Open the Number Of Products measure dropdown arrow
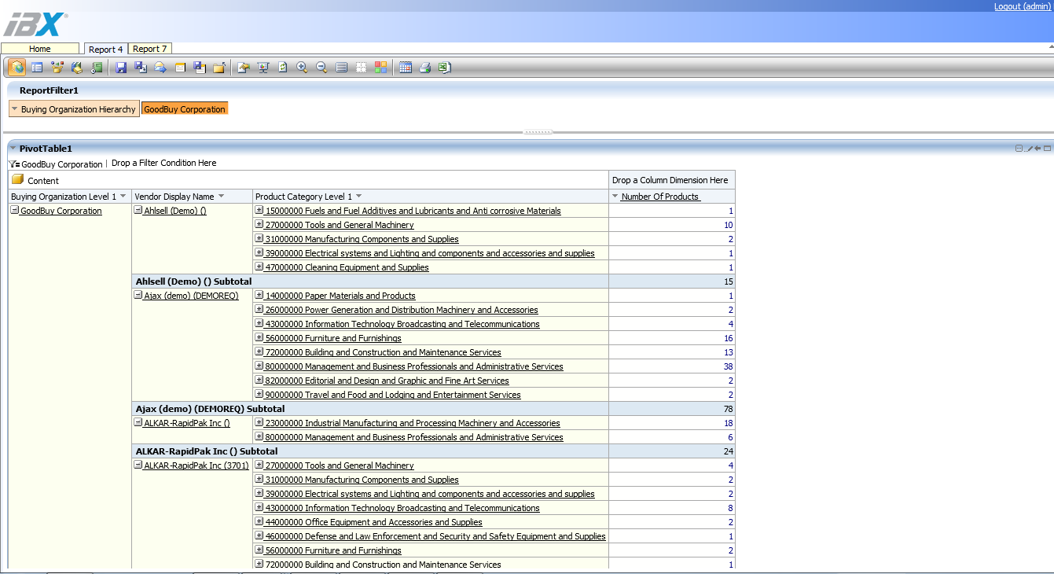The image size is (1054, 574). coord(615,196)
